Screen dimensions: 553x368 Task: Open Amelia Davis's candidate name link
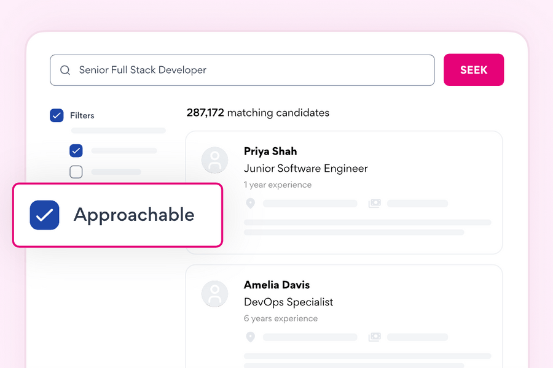pos(276,285)
